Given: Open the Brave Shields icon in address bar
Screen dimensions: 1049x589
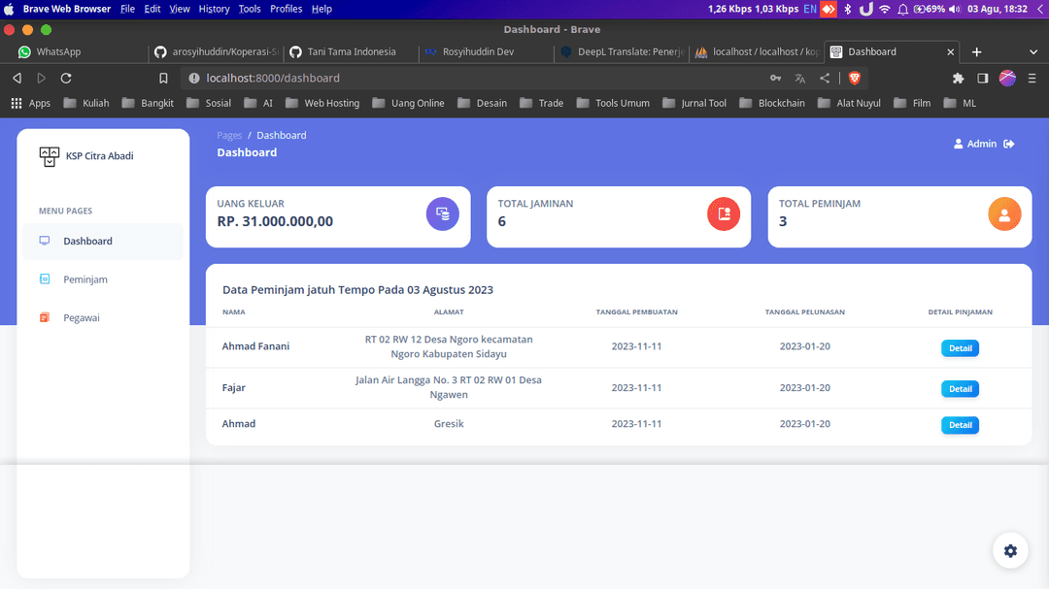Looking at the screenshot, I should (x=854, y=78).
